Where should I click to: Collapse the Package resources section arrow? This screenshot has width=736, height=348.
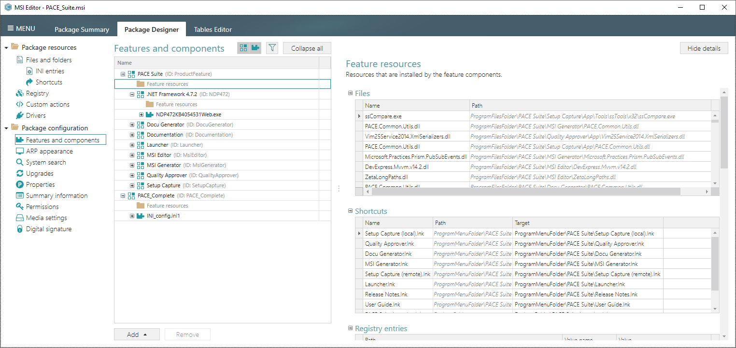[x=6, y=47]
